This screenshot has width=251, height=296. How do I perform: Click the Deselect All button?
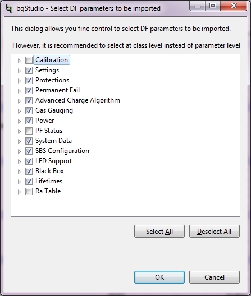pyautogui.click(x=215, y=231)
